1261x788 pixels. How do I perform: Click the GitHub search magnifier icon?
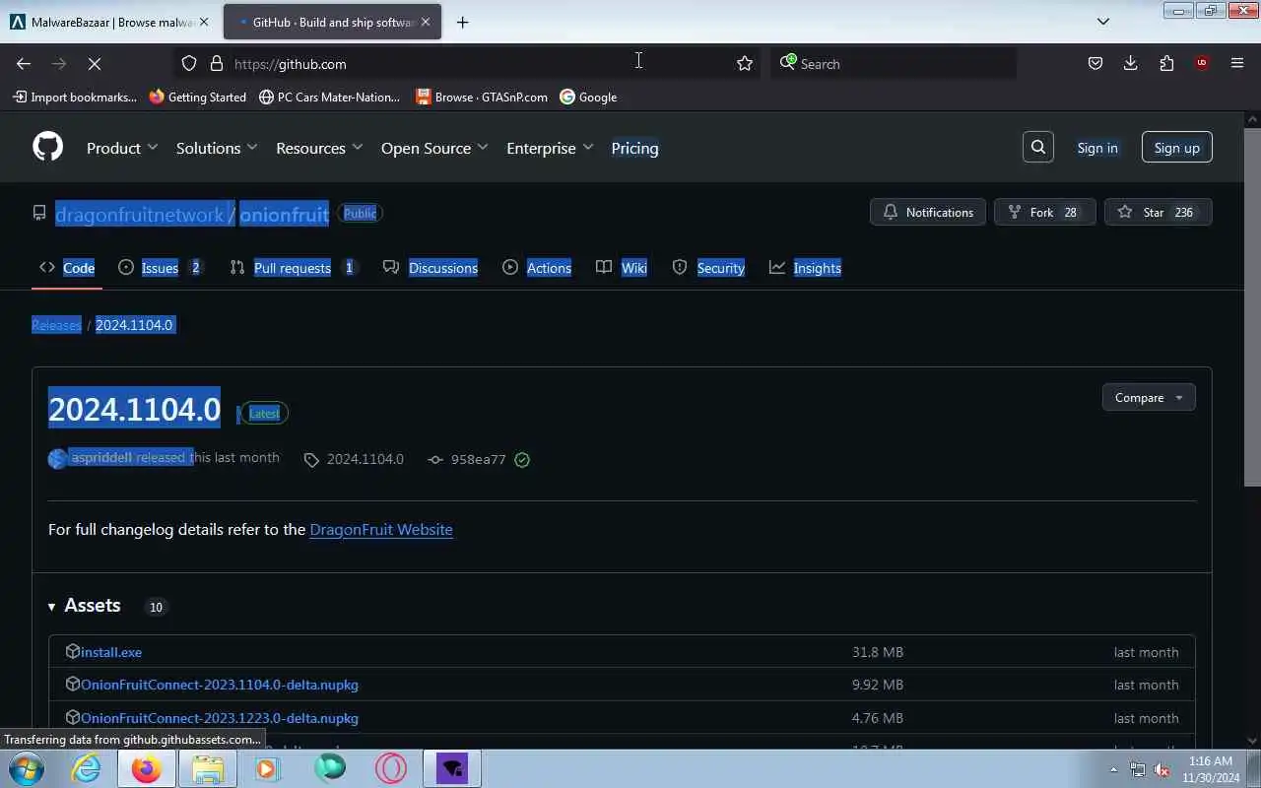tap(1038, 148)
